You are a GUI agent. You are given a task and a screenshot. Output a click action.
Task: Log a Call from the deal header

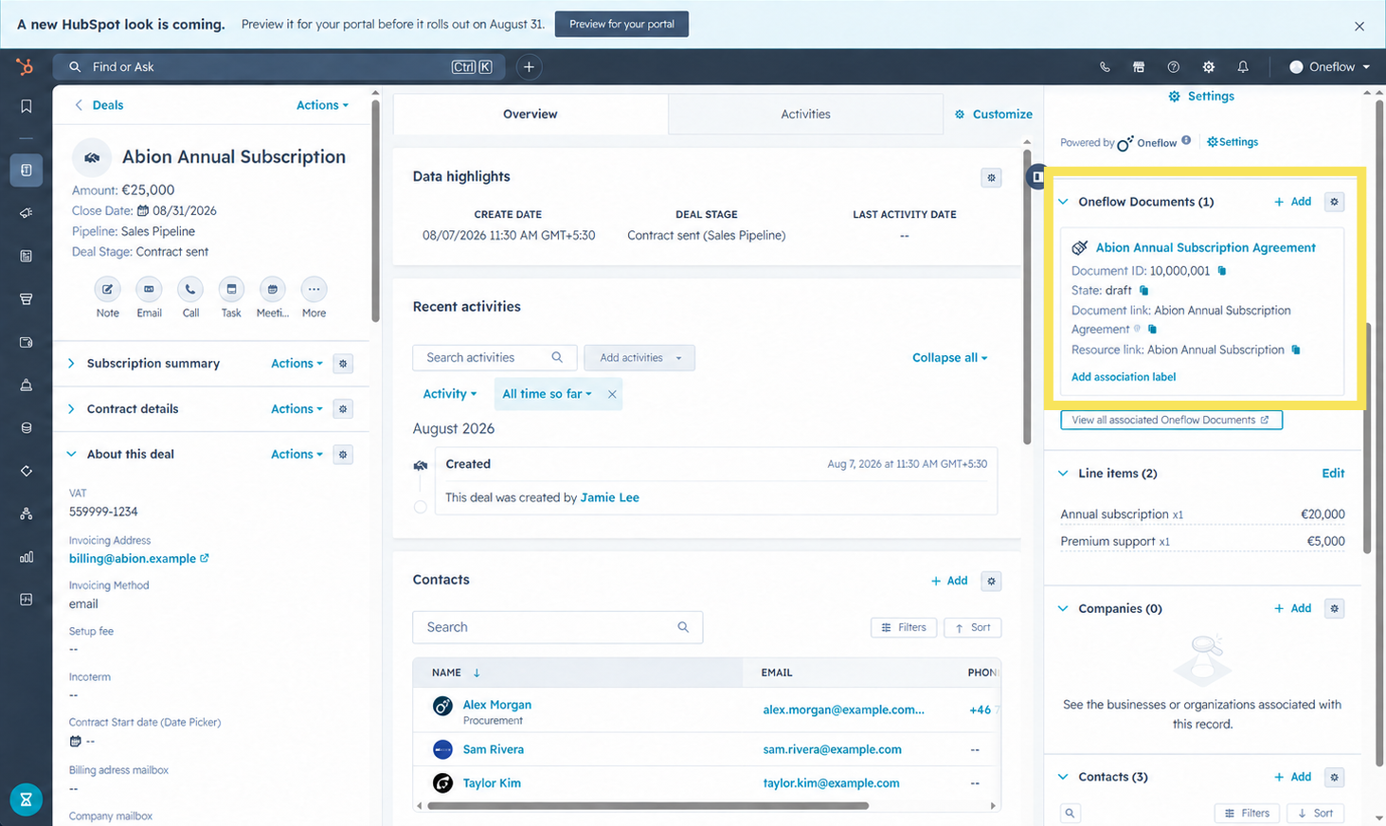pyautogui.click(x=190, y=289)
